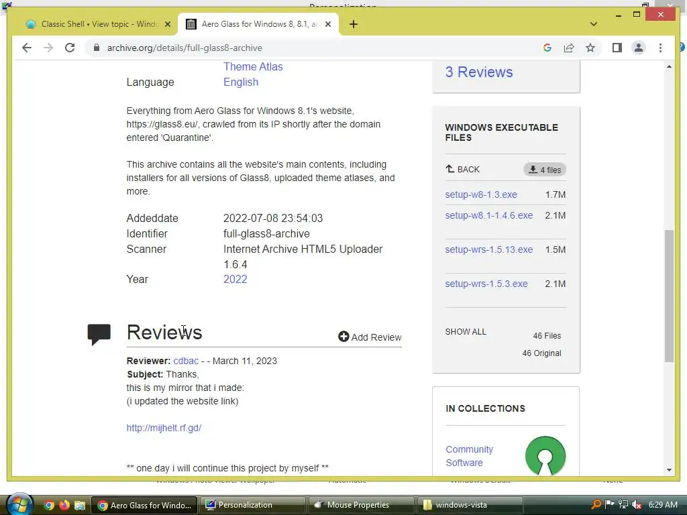Download setup-w8.1-1.4.6.exe
The image size is (687, 515).
pyautogui.click(x=489, y=215)
